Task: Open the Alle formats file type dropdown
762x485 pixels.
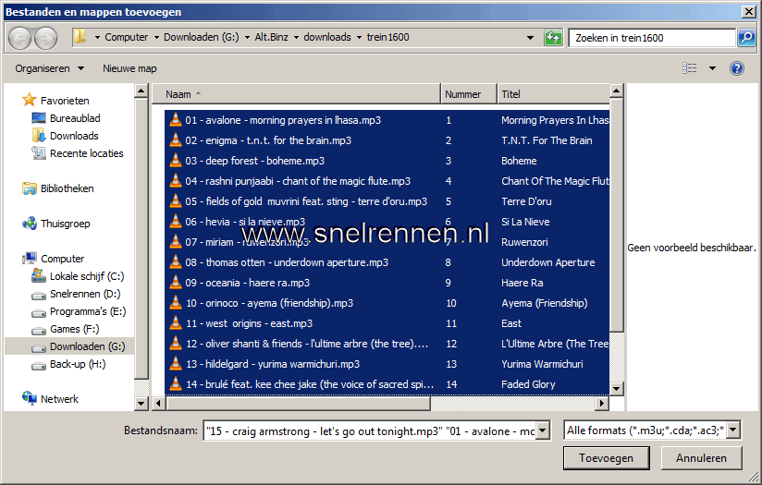Action: pyautogui.click(x=733, y=430)
